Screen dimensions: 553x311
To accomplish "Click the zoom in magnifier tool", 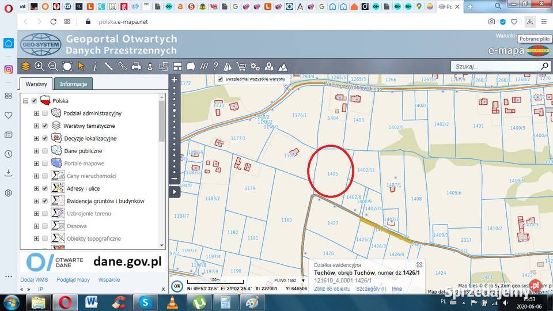I will tap(39, 66).
